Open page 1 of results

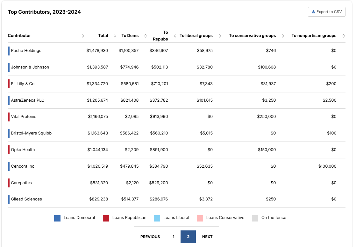pos(174,237)
